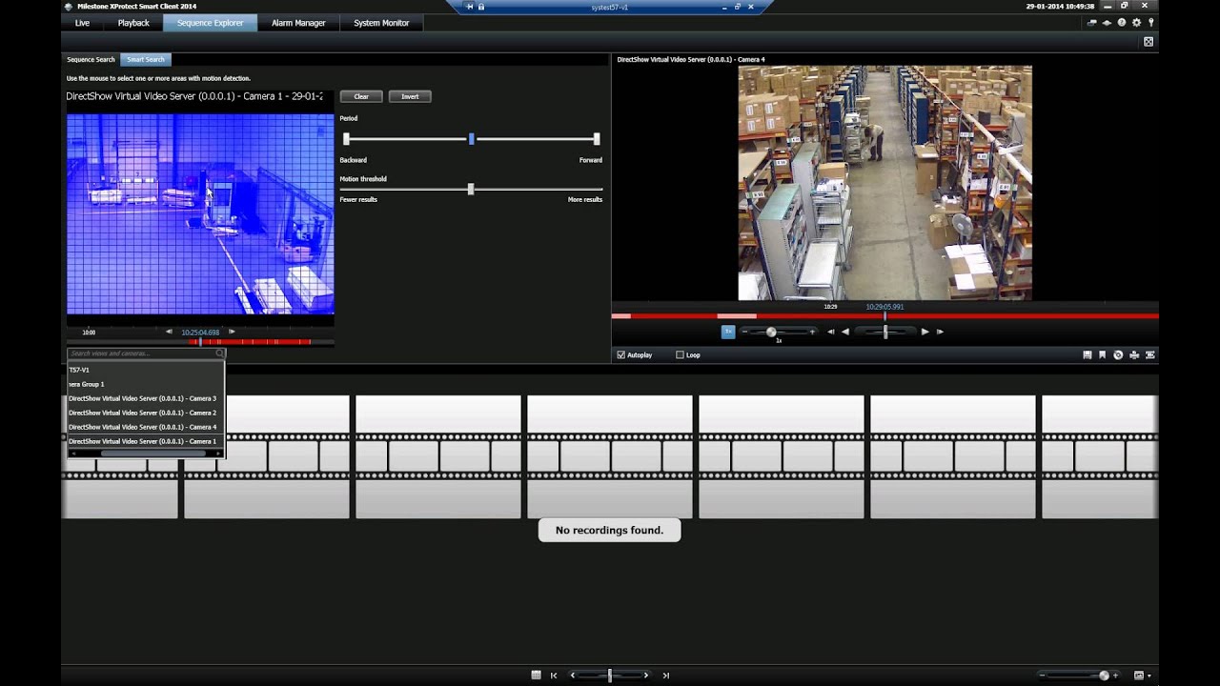Image resolution: width=1220 pixels, height=686 pixels.
Task: Jump to last sequence in bottom bar
Action: point(665,676)
